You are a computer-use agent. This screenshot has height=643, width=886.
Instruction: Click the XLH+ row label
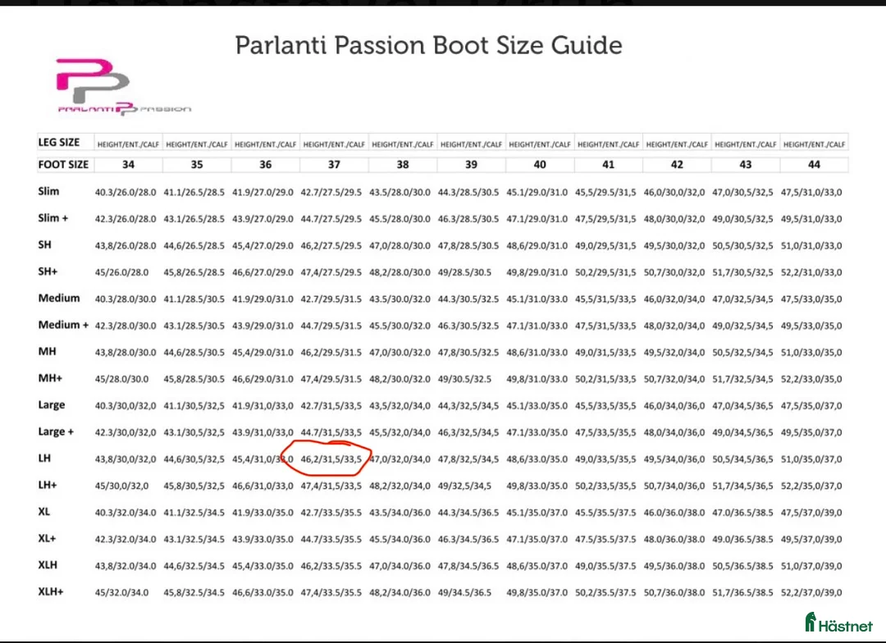coord(53,592)
